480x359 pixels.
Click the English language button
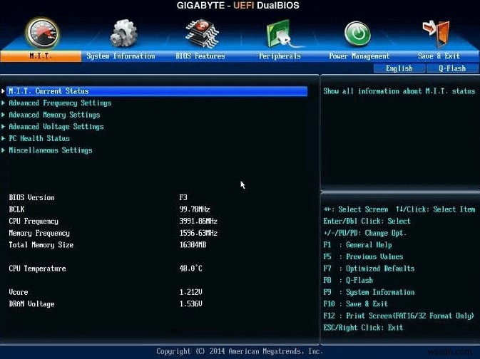click(x=399, y=68)
